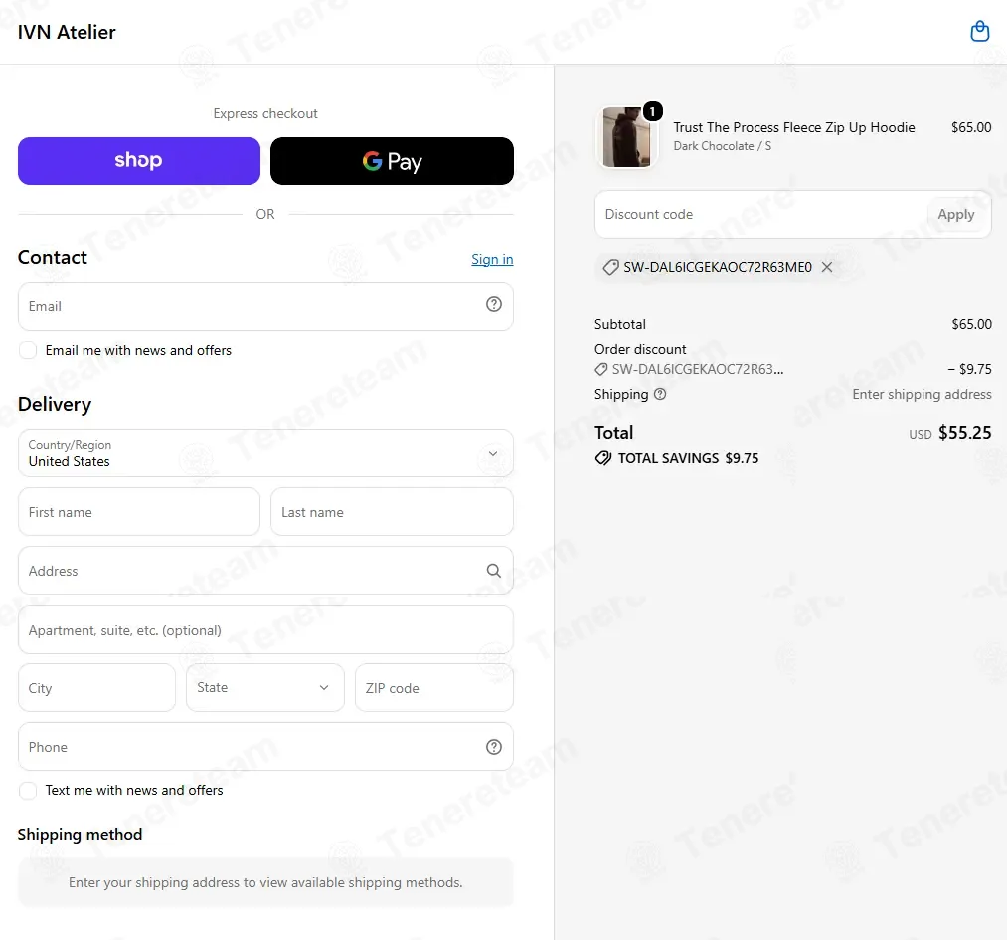Focus the Phone input field
Viewport: 1007px width, 940px height.
(x=265, y=747)
